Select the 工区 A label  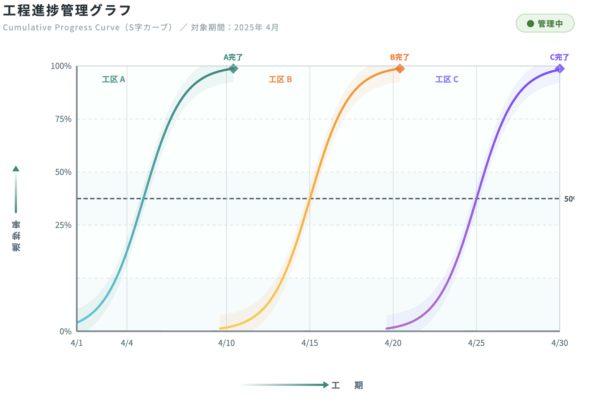[x=113, y=79]
